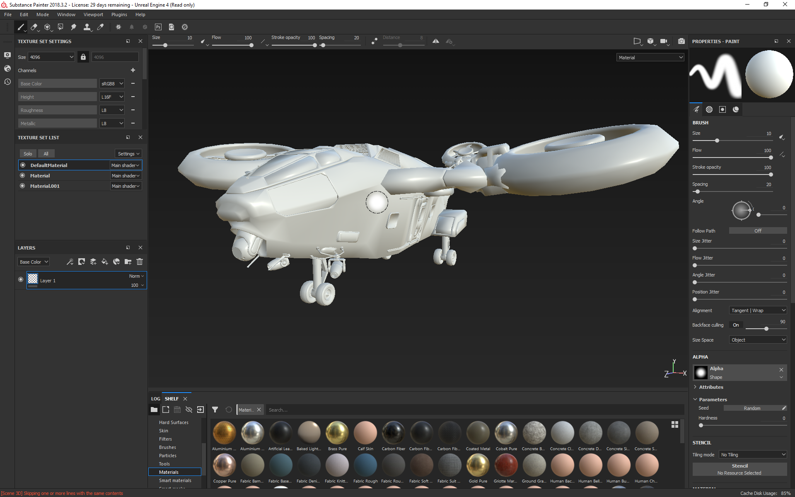Open the Viewport menu

coord(93,15)
